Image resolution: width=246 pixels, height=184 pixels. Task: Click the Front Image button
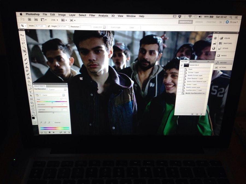click(x=115, y=27)
